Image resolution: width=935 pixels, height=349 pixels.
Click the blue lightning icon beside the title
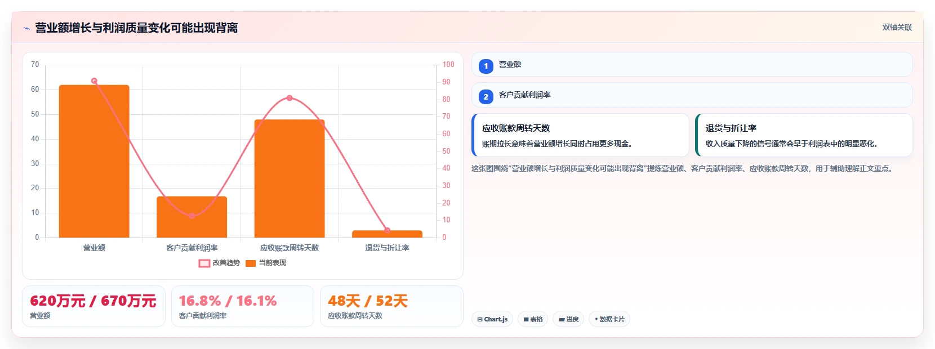(x=26, y=28)
